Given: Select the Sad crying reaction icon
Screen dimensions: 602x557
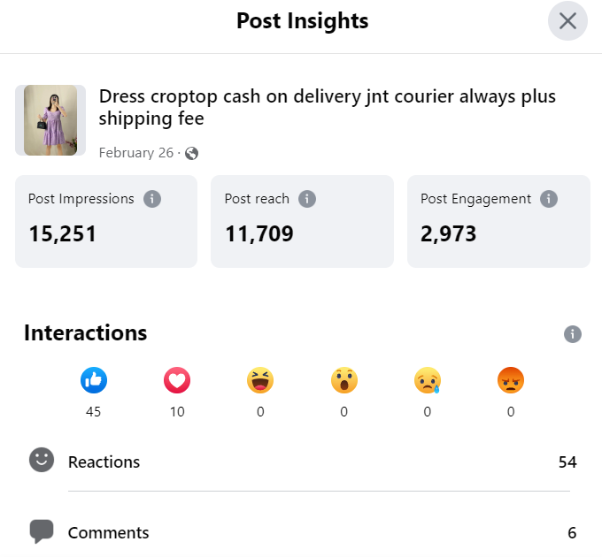Looking at the screenshot, I should pyautogui.click(x=428, y=381).
